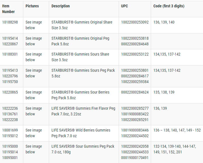Click UPC 10022000253092
The height and width of the screenshot is (163, 203).
tap(135, 22)
